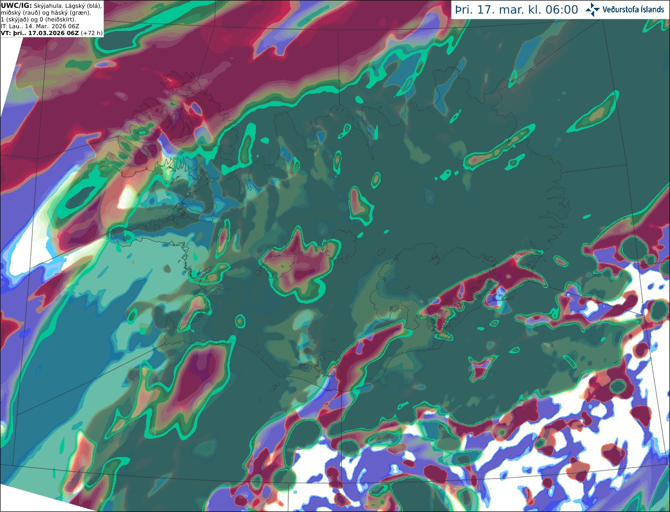Click the 'Veðurstofa Íslands' name text

tap(633, 9)
